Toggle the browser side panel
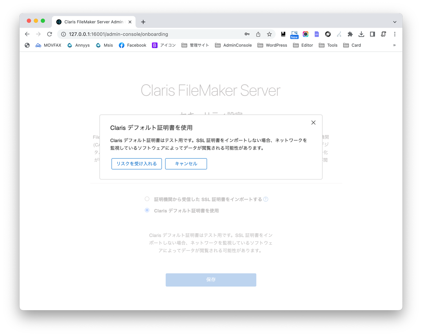 (373, 34)
